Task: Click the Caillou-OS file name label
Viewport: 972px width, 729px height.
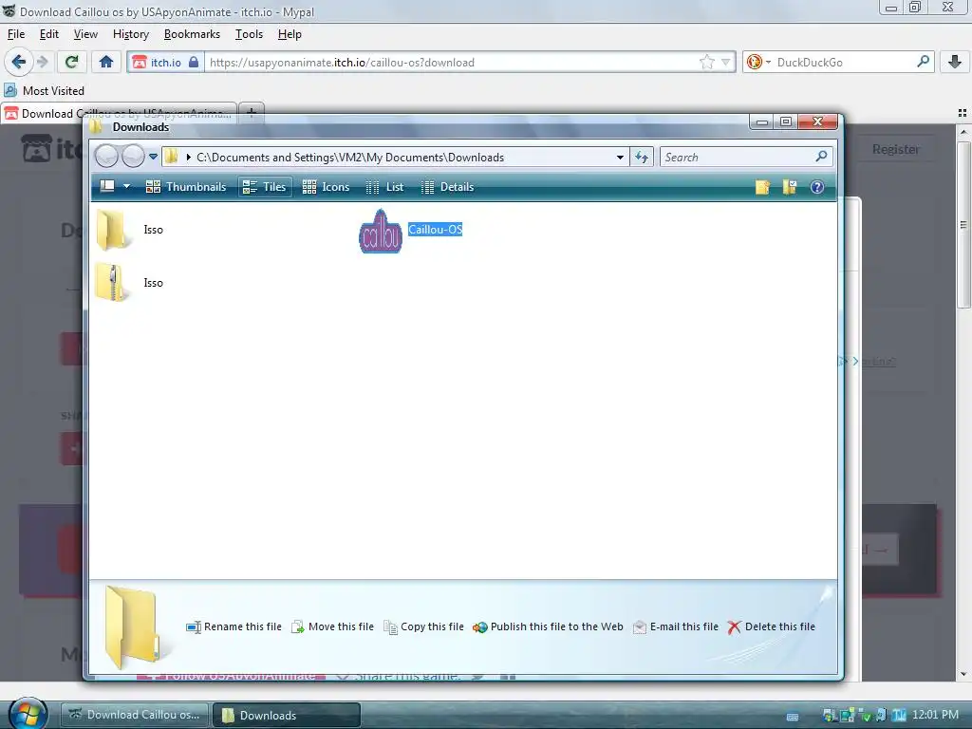Action: point(435,230)
